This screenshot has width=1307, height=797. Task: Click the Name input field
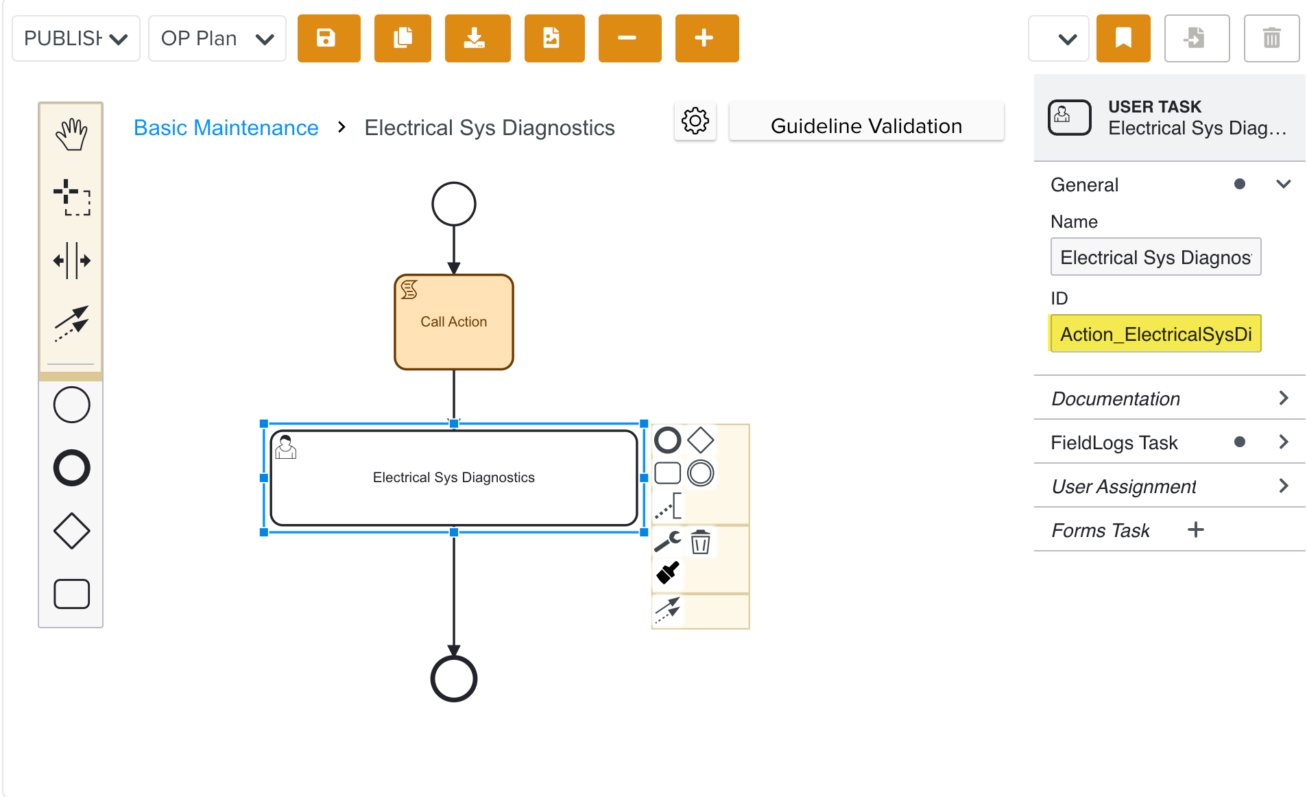(x=1155, y=257)
